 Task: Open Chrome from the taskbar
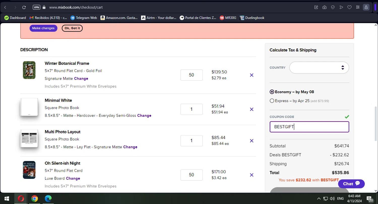(x=35, y=199)
